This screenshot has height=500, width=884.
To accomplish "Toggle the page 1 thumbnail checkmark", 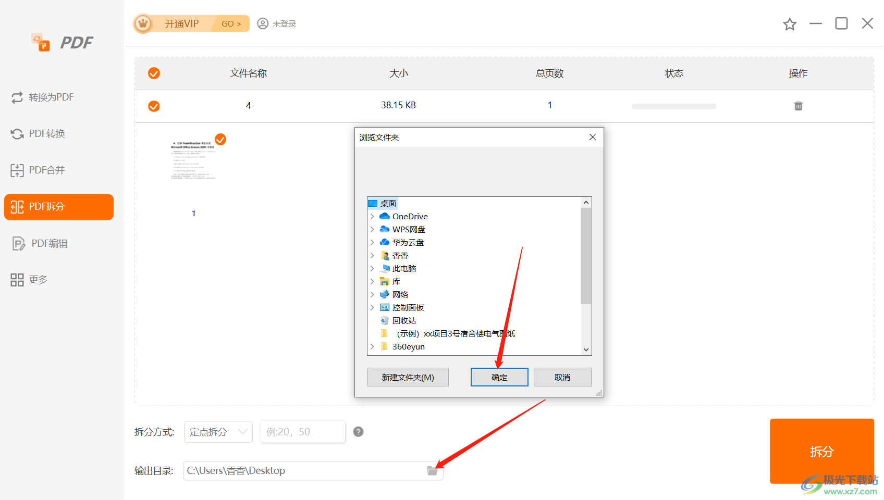I will (220, 139).
